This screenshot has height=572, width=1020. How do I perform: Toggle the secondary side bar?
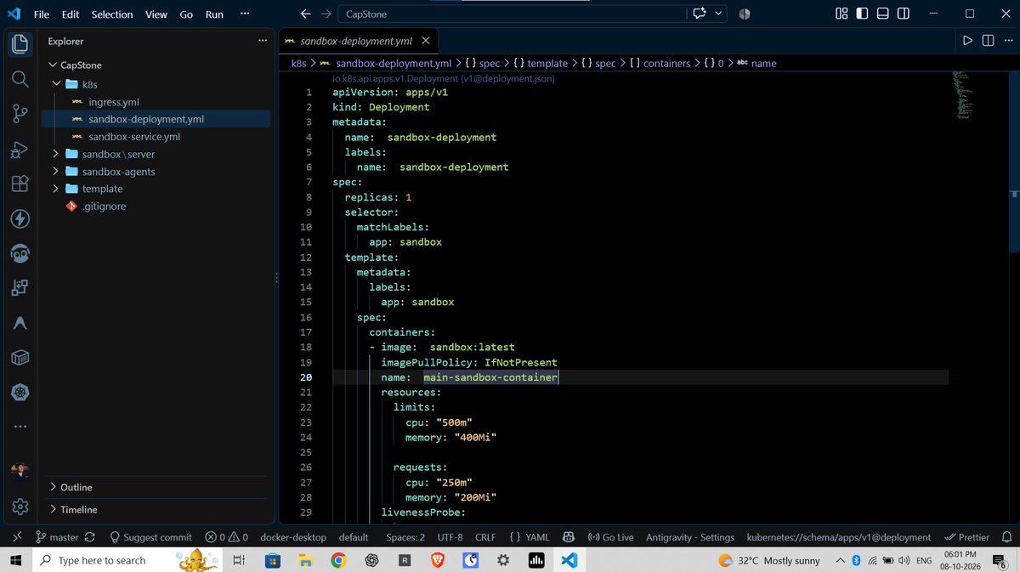tap(904, 14)
